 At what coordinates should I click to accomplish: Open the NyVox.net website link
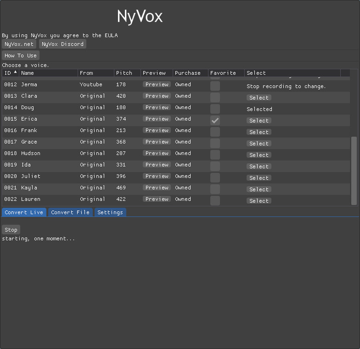19,44
